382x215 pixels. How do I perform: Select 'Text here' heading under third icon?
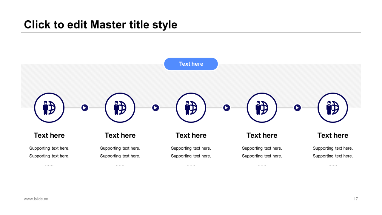coord(191,135)
